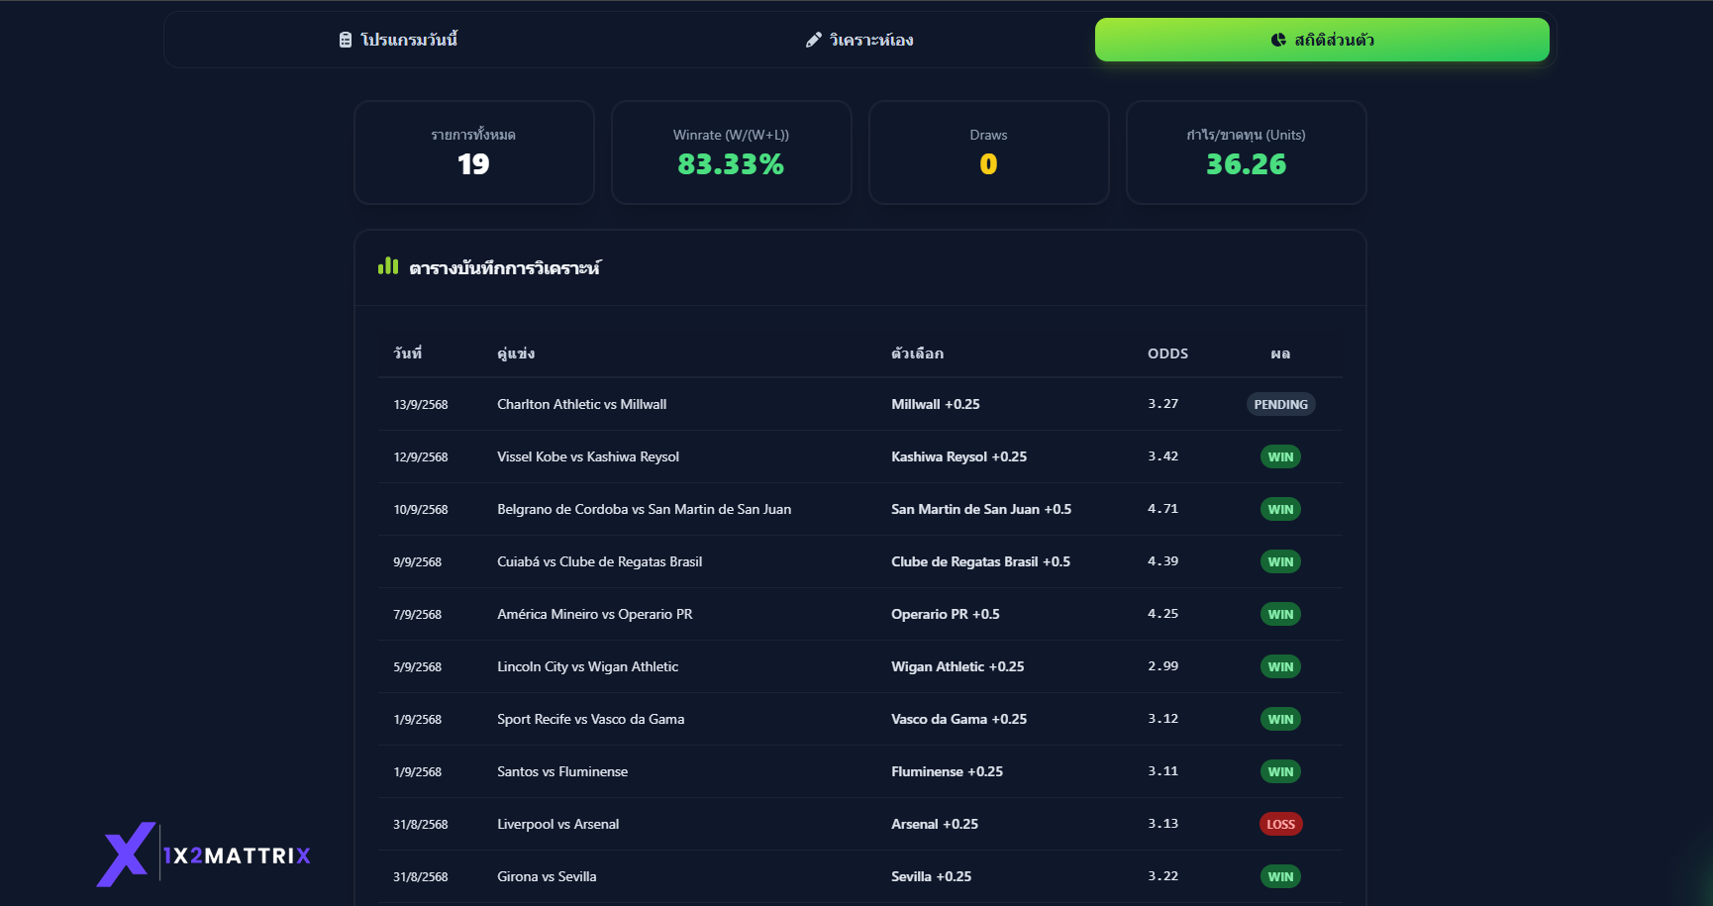Click the pie chart icon in green tab
The height and width of the screenshot is (906, 1713).
point(1278,40)
